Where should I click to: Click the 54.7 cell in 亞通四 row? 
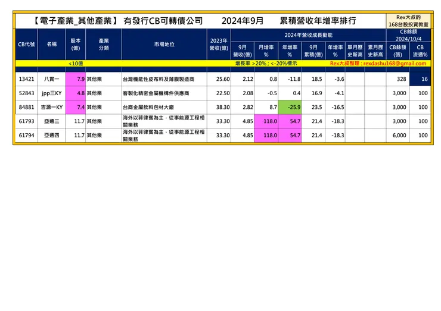point(290,136)
